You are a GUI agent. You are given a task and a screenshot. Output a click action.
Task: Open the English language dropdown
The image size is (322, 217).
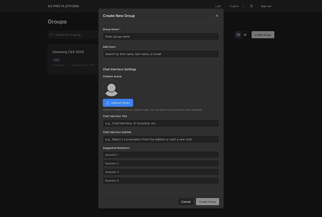point(236,6)
